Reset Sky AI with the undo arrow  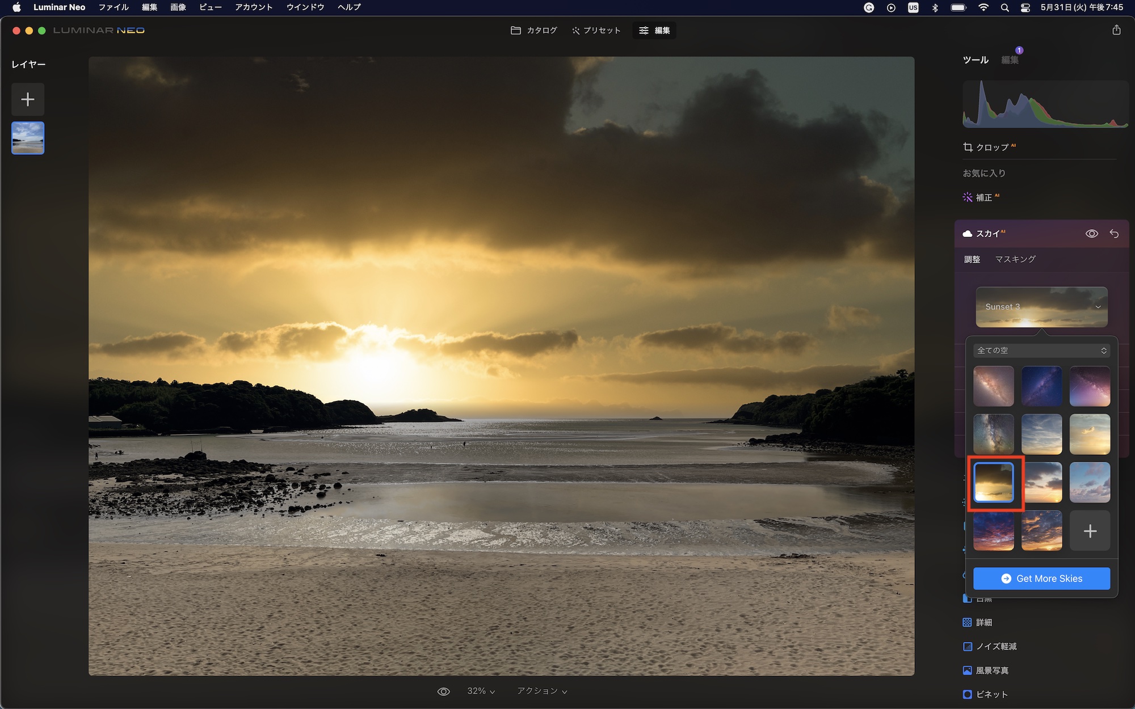coord(1114,234)
